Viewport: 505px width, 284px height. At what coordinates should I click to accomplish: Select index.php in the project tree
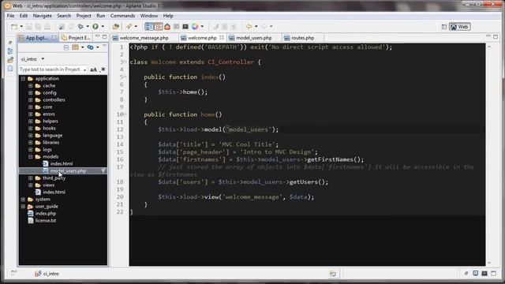tap(46, 214)
